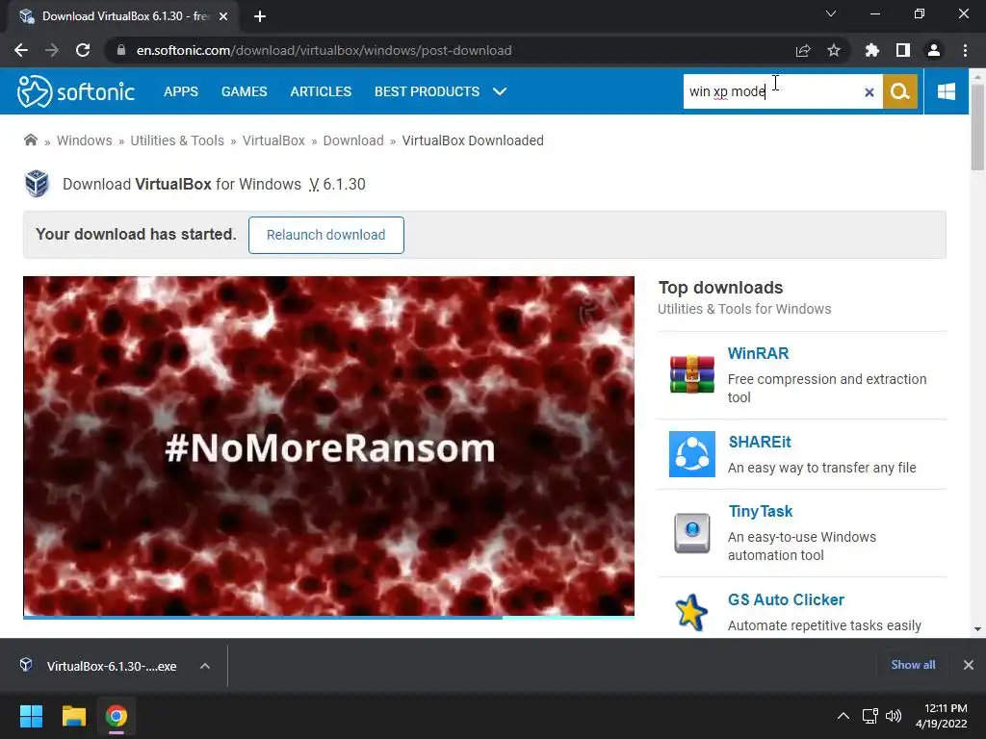Clear the search box text
The width and height of the screenshot is (986, 739).
point(869,92)
